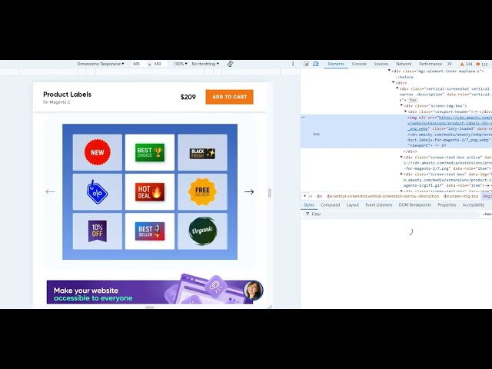Collapse the plain <div> node arrow
Screen dimensions: 492x369
click(394, 82)
